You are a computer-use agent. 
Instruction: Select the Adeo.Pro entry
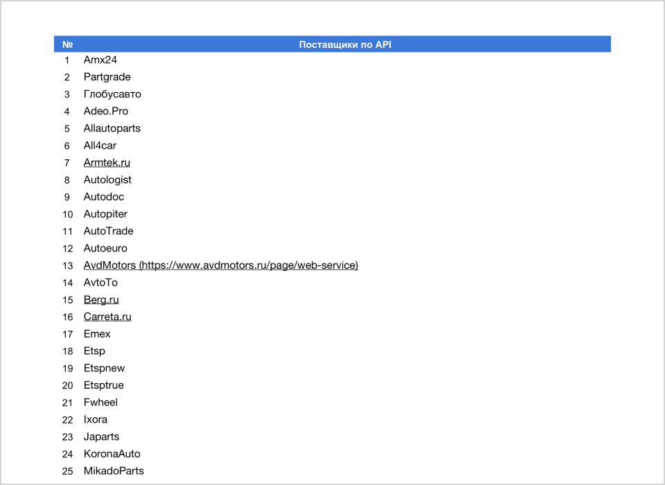(105, 111)
